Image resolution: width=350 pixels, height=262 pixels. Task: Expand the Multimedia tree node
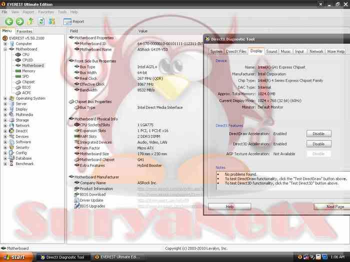click(5, 114)
